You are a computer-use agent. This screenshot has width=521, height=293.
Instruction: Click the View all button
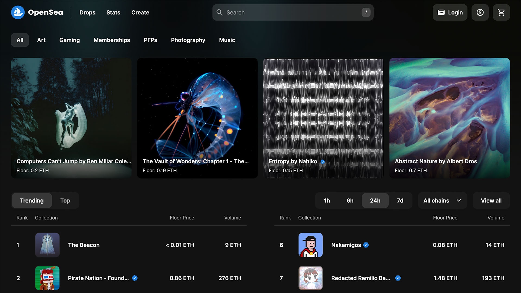click(491, 200)
